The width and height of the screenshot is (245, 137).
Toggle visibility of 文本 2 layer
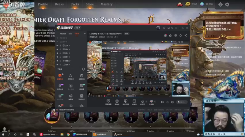click(x=57, y=38)
